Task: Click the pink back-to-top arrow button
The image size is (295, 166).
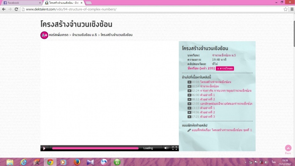Action: click(x=288, y=148)
